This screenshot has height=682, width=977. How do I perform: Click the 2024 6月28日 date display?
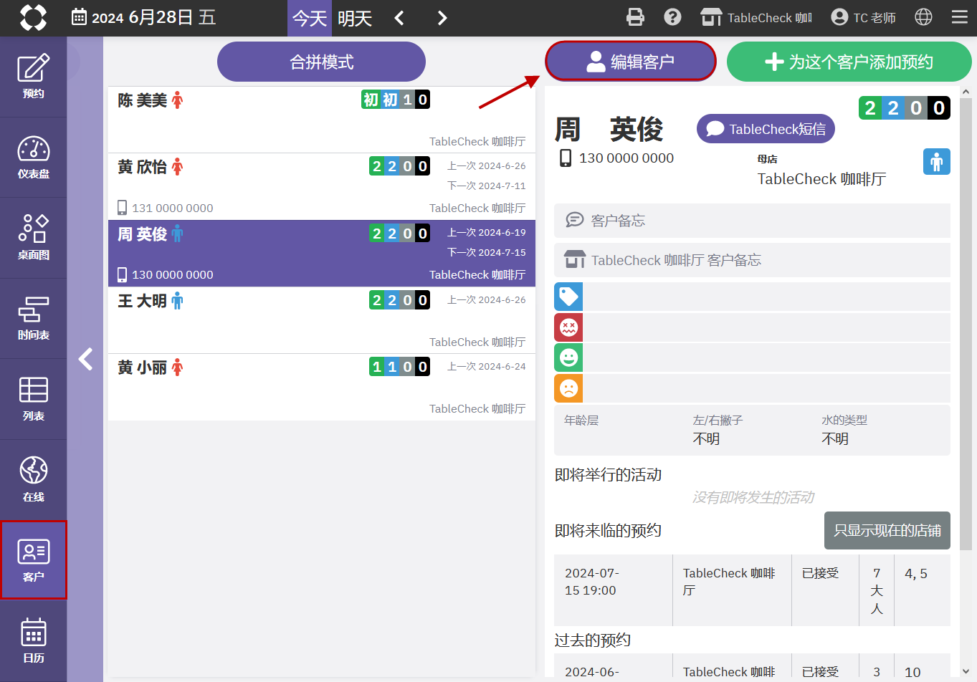(x=153, y=17)
